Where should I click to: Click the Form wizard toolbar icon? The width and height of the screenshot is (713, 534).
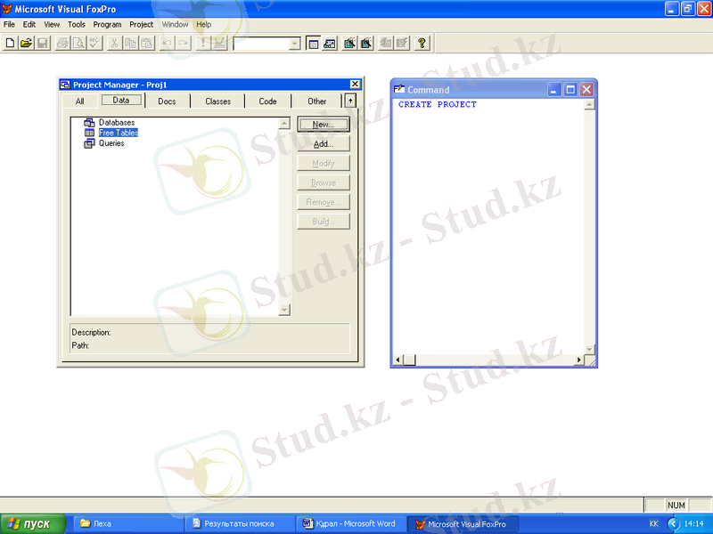[349, 43]
